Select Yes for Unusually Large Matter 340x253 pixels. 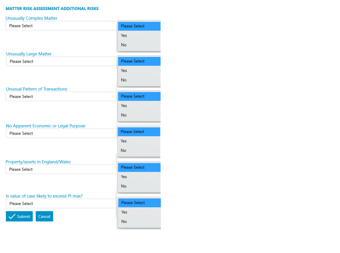point(139,71)
